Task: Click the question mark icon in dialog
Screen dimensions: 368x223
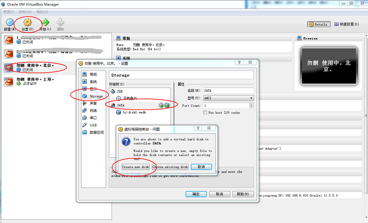Action: [126, 141]
